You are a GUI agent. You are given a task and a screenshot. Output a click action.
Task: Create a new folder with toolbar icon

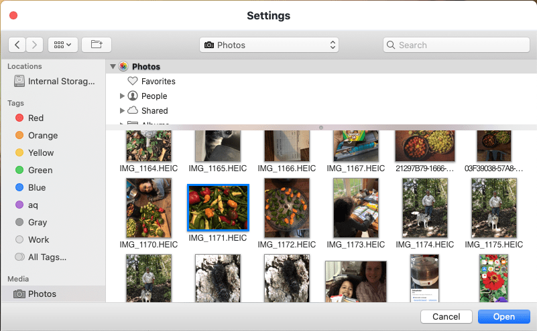coord(97,45)
